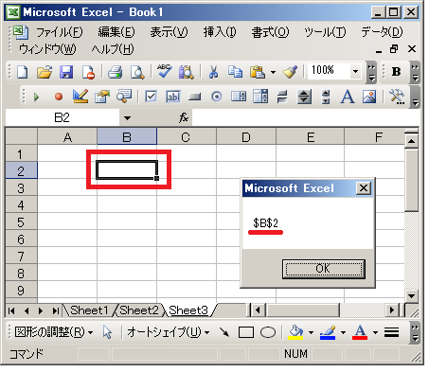Insert a List Box control

point(239,97)
